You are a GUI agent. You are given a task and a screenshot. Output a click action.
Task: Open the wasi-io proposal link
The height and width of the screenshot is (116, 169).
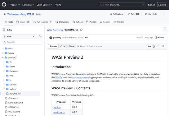pyautogui.click(x=57, y=107)
